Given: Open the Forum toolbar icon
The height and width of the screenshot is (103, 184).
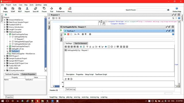Looking at the screenshot, I should point(44,10).
